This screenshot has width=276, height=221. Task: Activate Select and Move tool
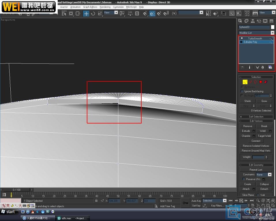pos(86,14)
